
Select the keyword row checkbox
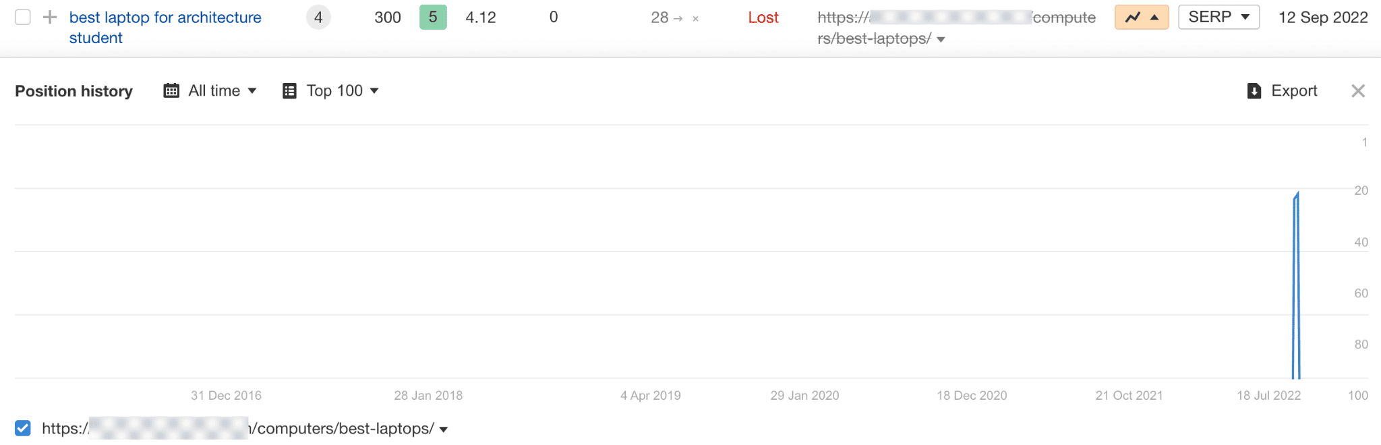coord(23,18)
